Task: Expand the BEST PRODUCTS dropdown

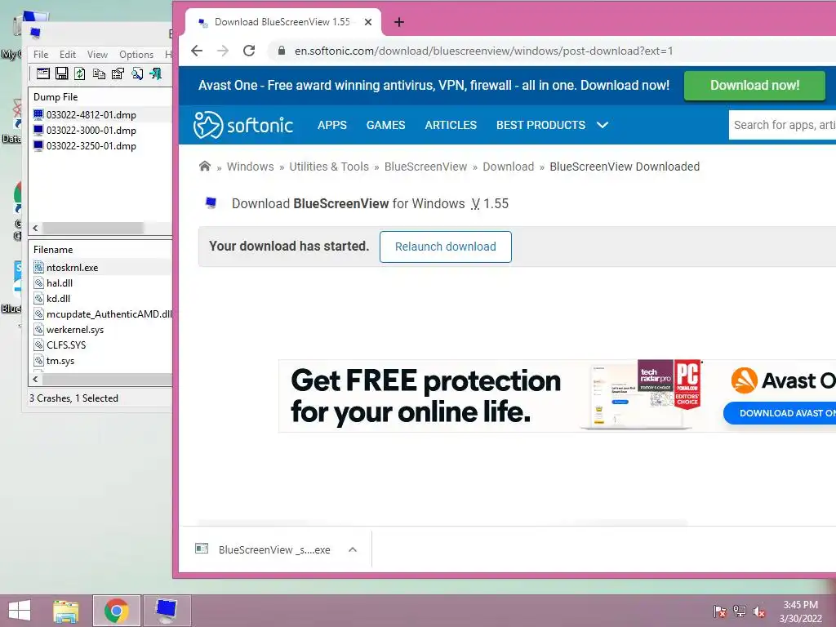Action: click(552, 125)
